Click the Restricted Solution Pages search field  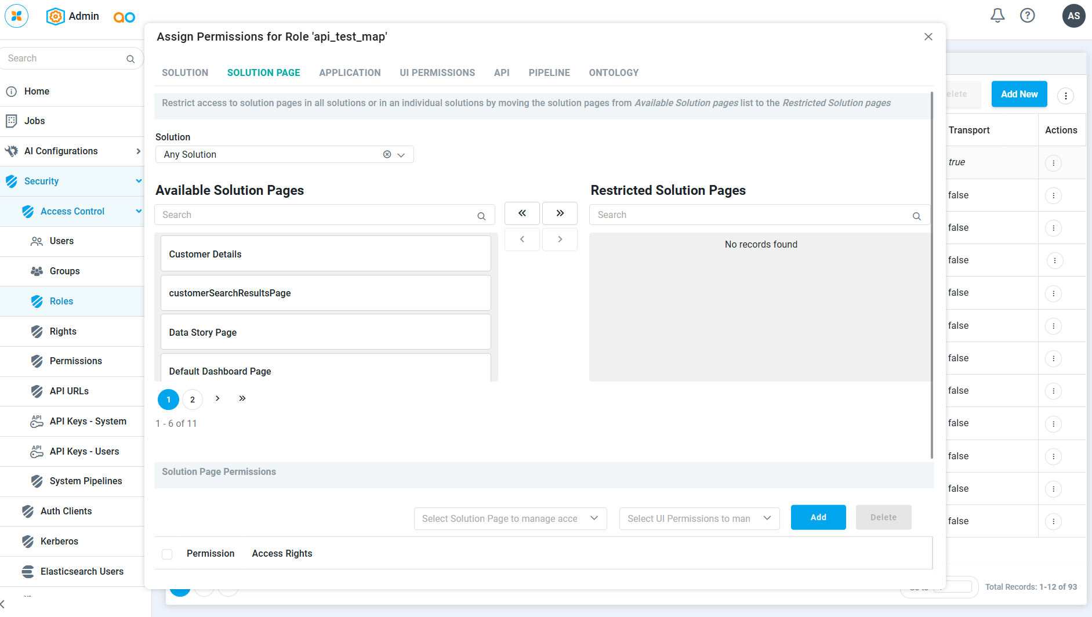point(760,215)
